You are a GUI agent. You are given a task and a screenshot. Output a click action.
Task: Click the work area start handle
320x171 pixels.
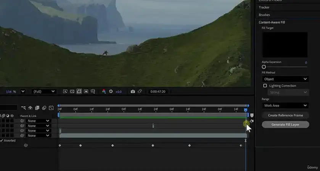[x=59, y=115]
